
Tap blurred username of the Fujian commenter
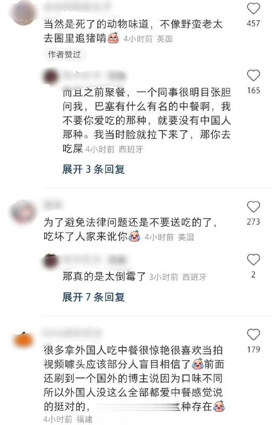(73, 332)
